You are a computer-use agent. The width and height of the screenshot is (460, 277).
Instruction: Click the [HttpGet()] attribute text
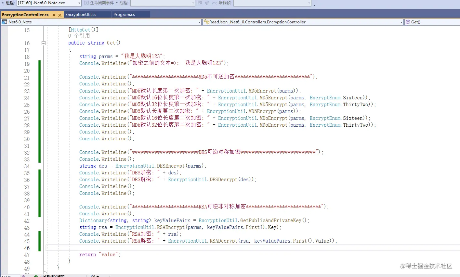(x=83, y=30)
